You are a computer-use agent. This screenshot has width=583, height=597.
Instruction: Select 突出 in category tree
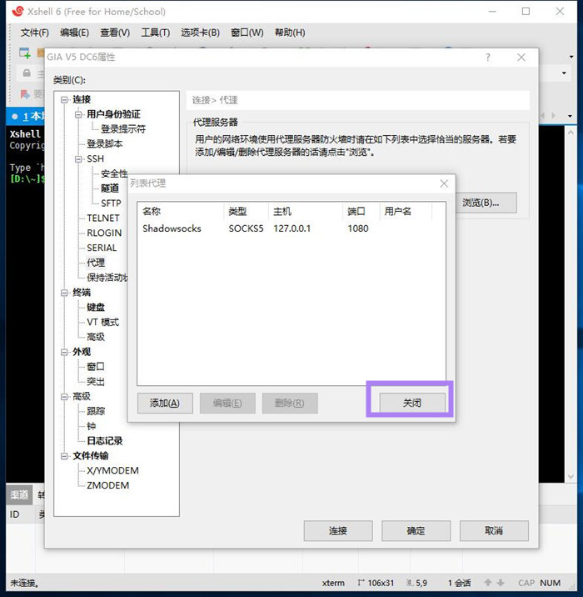point(96,382)
